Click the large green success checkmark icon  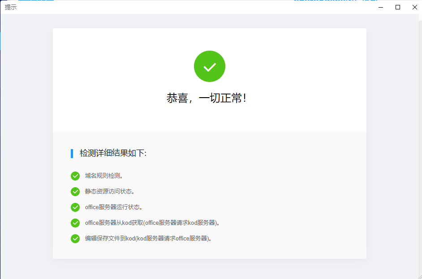[209, 66]
